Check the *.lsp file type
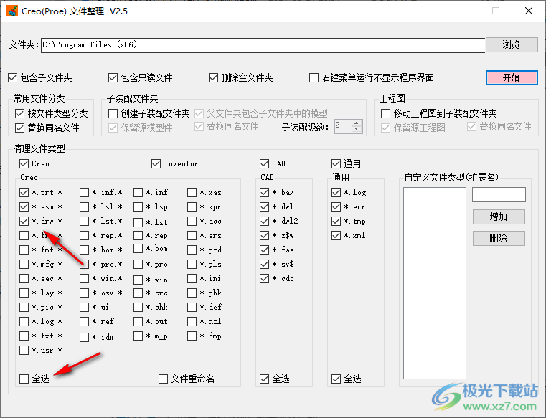The width and height of the screenshot is (546, 418). [138, 206]
